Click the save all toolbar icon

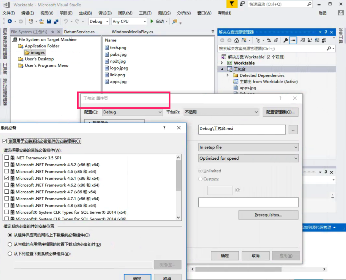tap(56, 21)
